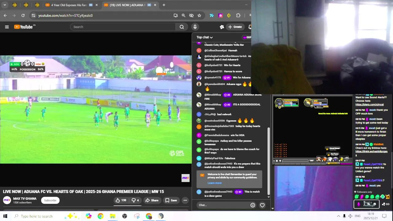
Task: Open the chat emoji picker
Action: (253, 205)
